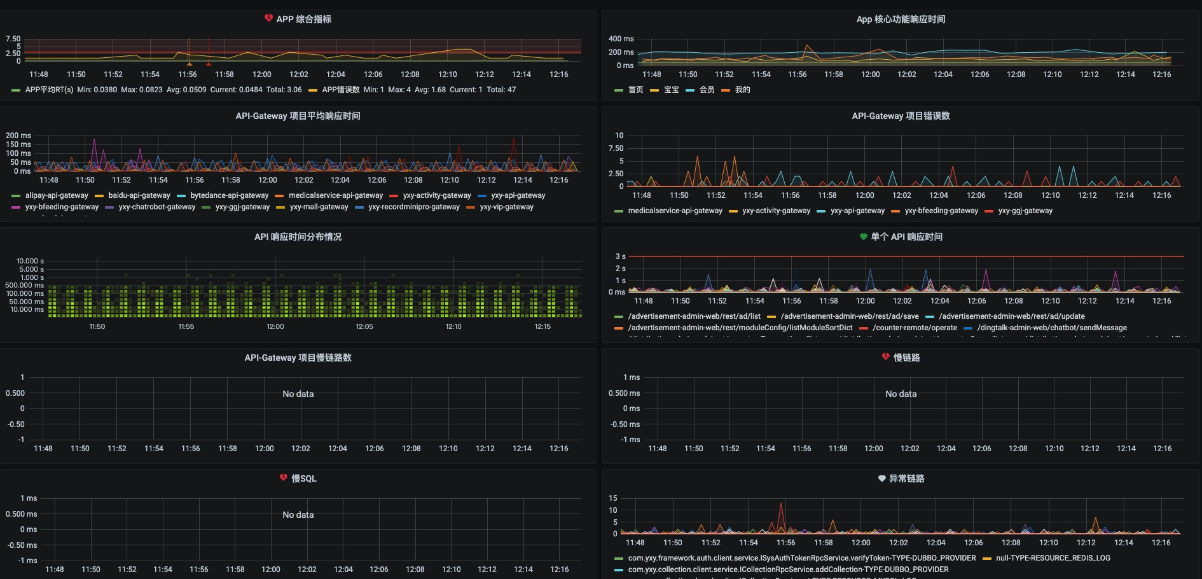Toggle the 宝宝 series legend entry
1202x579 pixels.
point(671,90)
